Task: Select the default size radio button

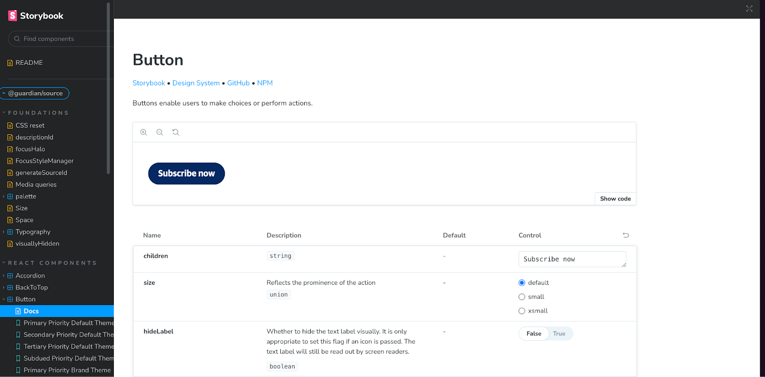Action: click(522, 283)
